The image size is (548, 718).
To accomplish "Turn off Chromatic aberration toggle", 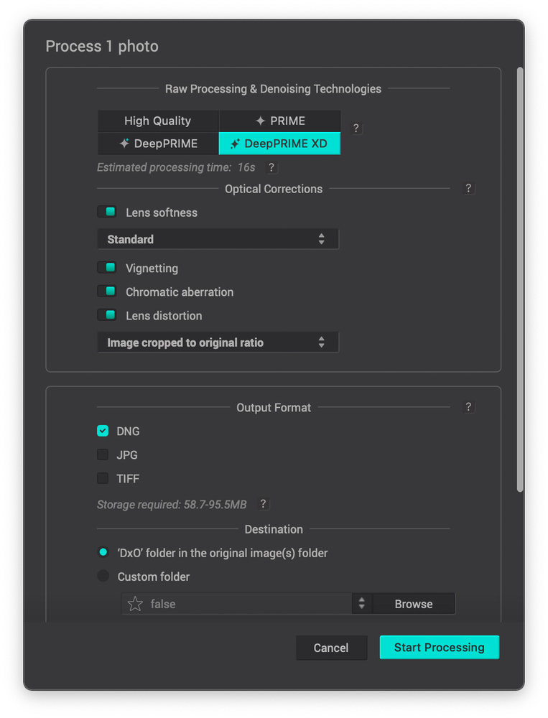I will pos(107,292).
